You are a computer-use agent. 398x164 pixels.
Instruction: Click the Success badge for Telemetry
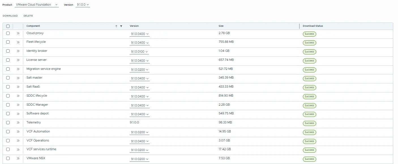pos(309,123)
